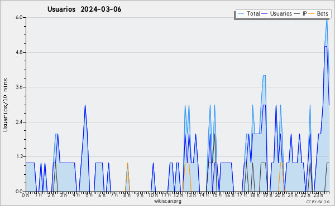Click the 'Bots' legend label

click(322, 13)
